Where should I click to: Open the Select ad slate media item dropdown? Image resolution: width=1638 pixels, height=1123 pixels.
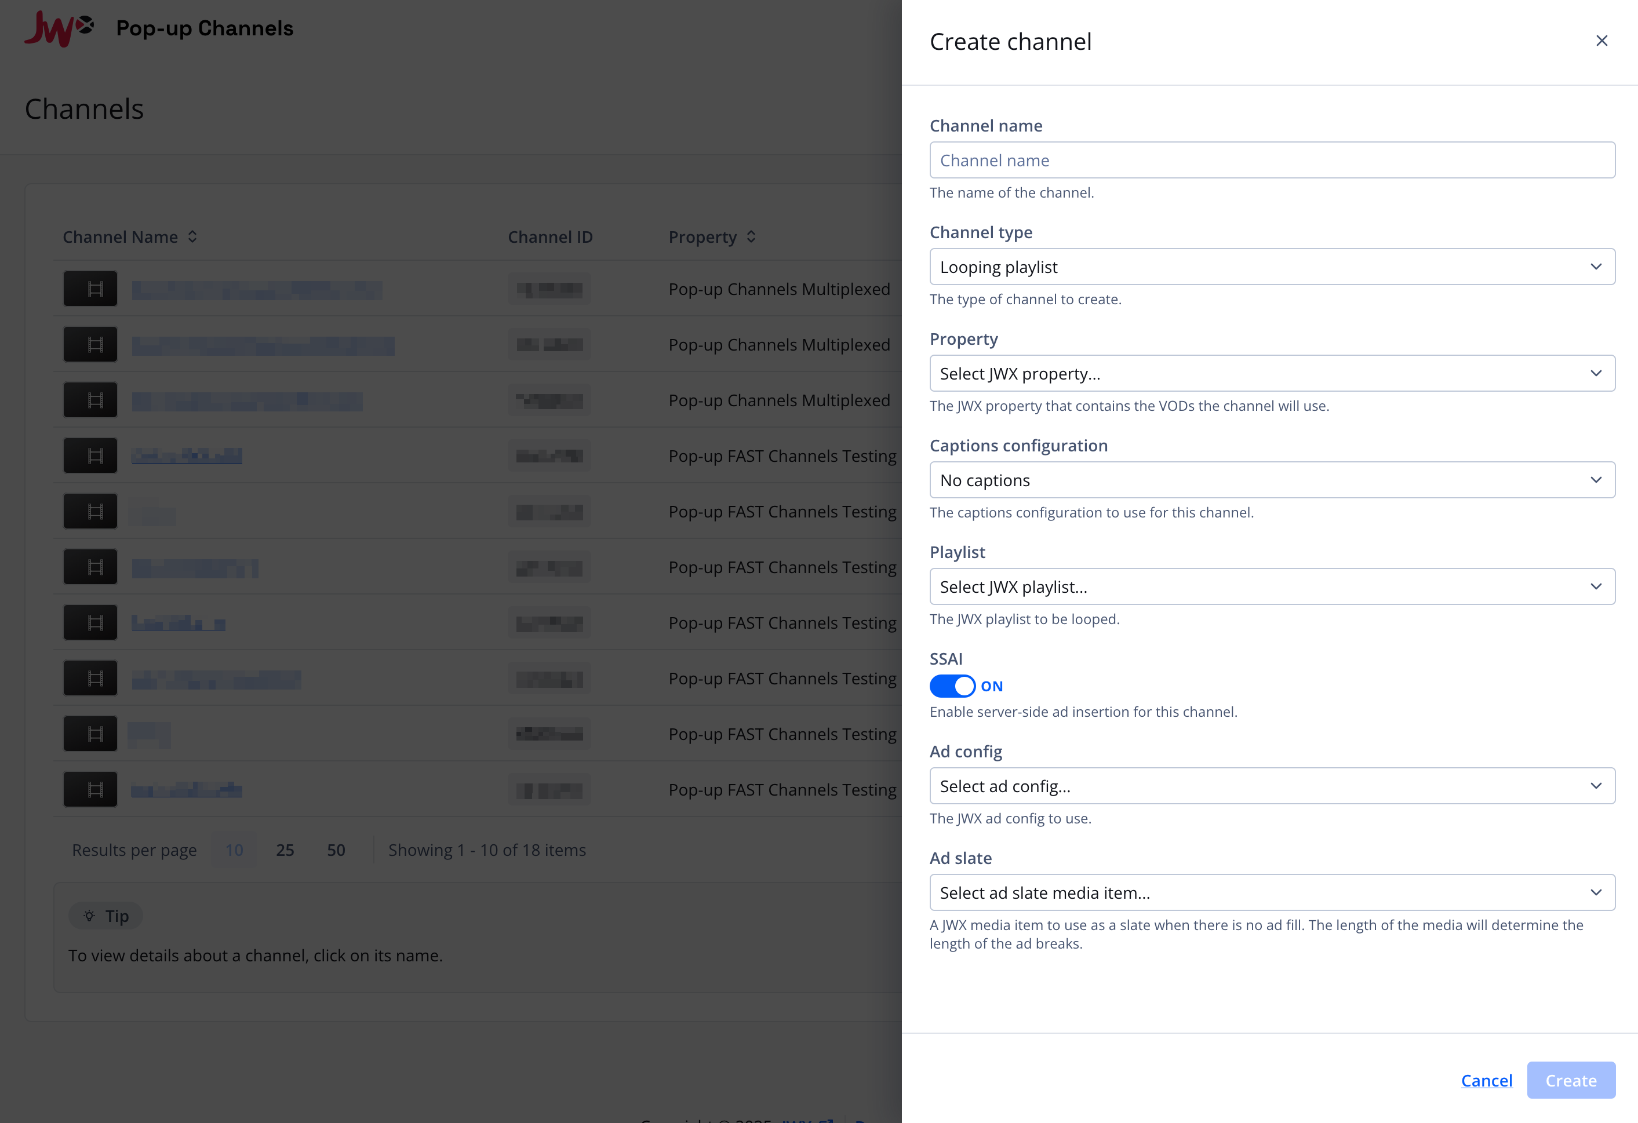point(1272,892)
